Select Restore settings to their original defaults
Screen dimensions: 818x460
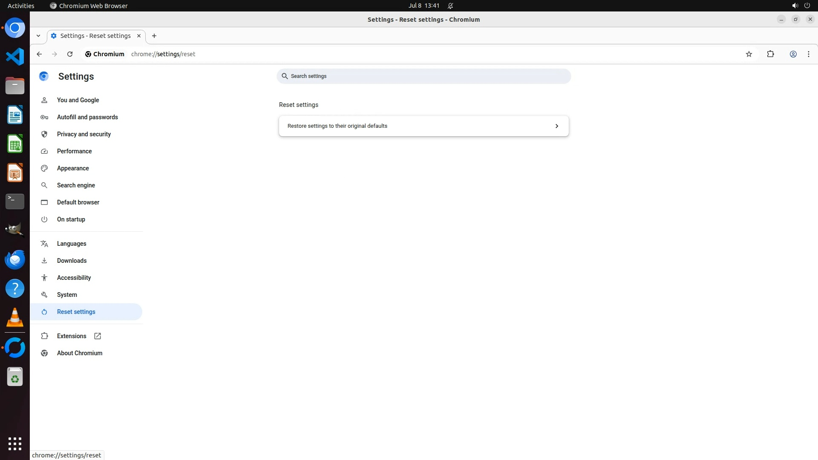tap(337, 126)
